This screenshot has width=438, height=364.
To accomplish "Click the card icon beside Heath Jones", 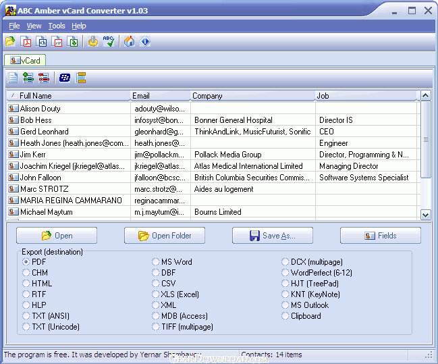I will (13, 143).
